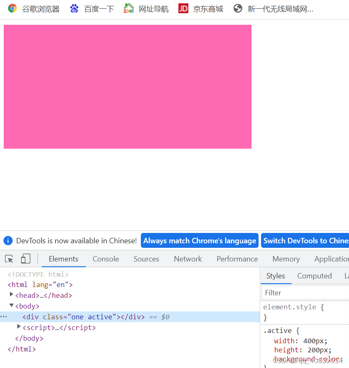Screen dimensions: 349x368
Task: Open the Network tab
Action: pyautogui.click(x=188, y=259)
